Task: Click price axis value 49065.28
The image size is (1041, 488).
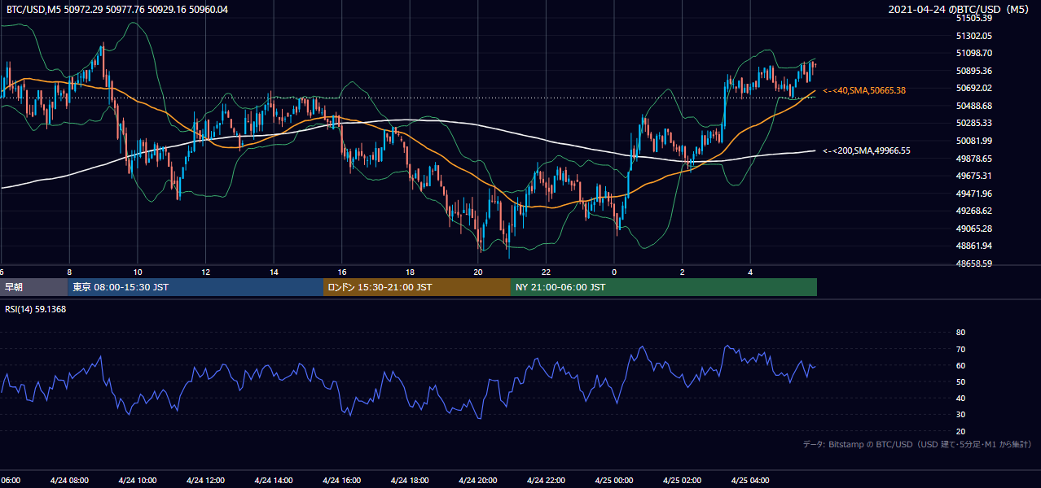Action: point(973,229)
